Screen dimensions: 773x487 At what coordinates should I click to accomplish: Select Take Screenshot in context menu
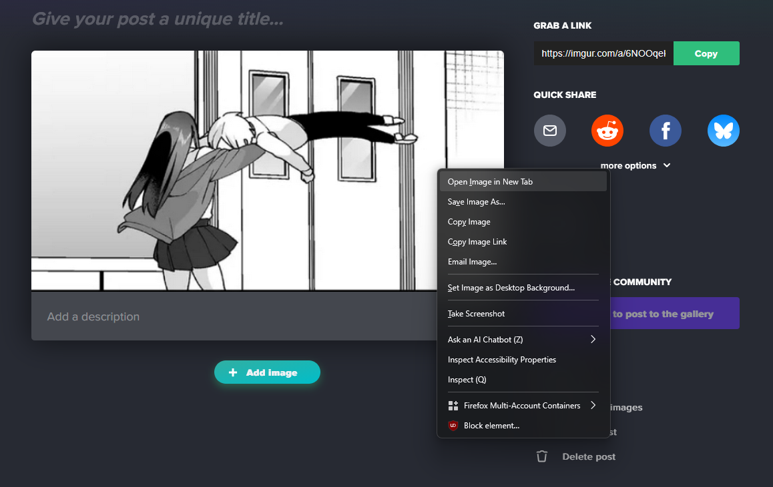pos(476,314)
